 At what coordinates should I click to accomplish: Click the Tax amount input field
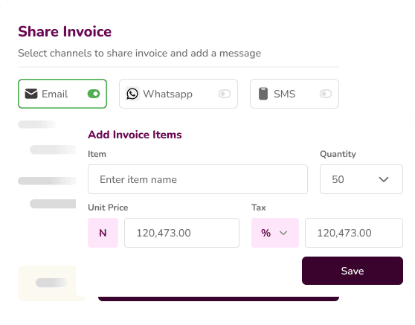[354, 233]
